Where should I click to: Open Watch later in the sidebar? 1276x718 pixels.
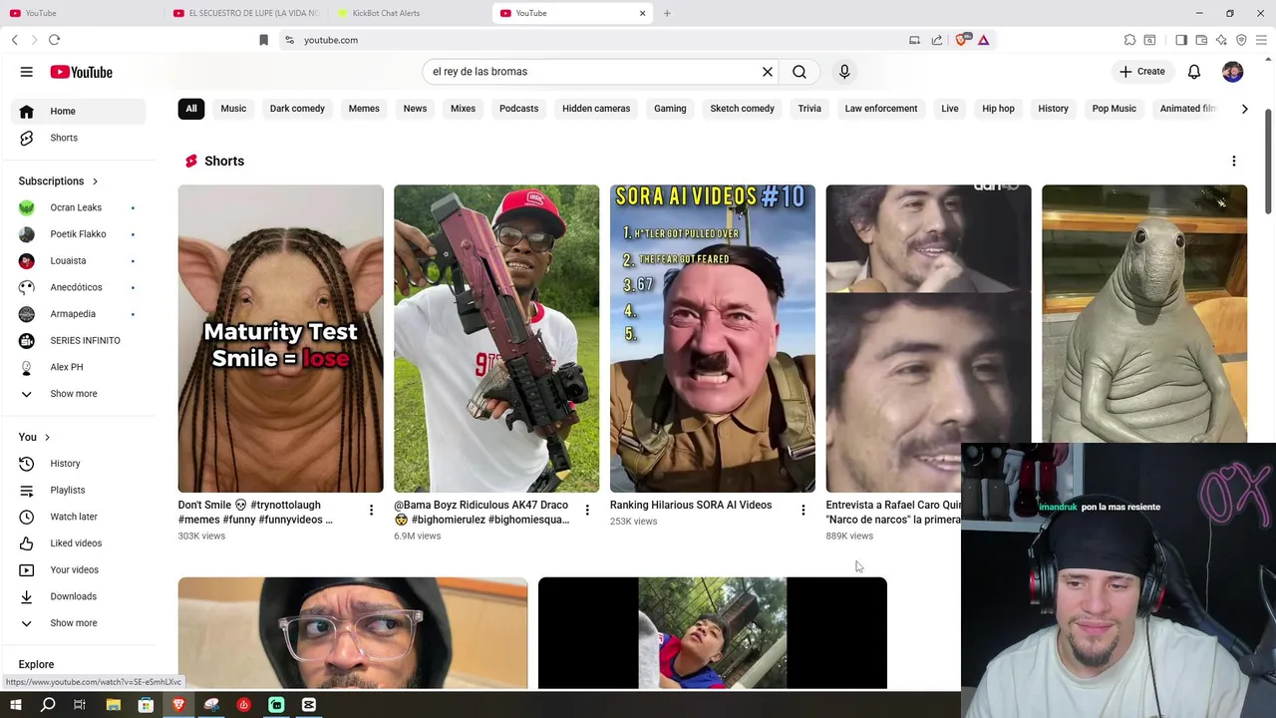pos(78,517)
